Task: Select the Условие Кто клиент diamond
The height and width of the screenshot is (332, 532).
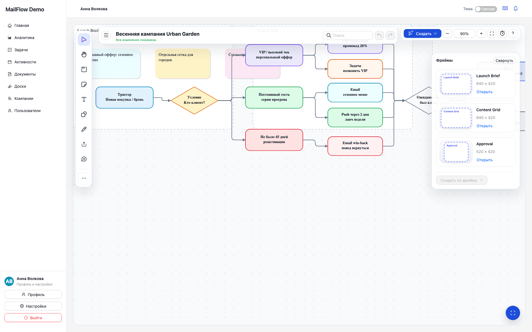Action: tap(194, 100)
